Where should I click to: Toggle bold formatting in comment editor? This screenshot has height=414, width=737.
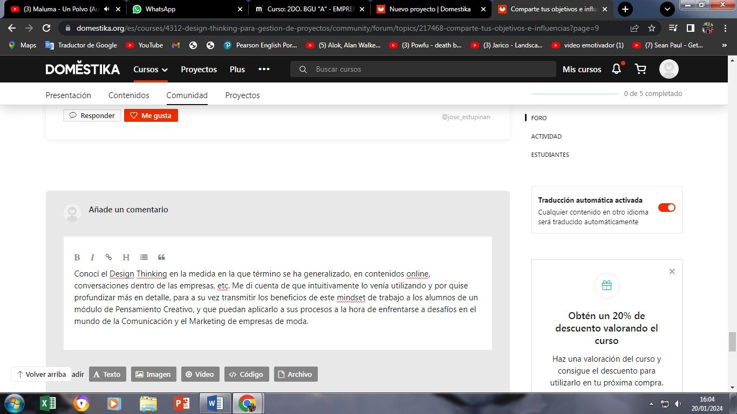coord(77,257)
